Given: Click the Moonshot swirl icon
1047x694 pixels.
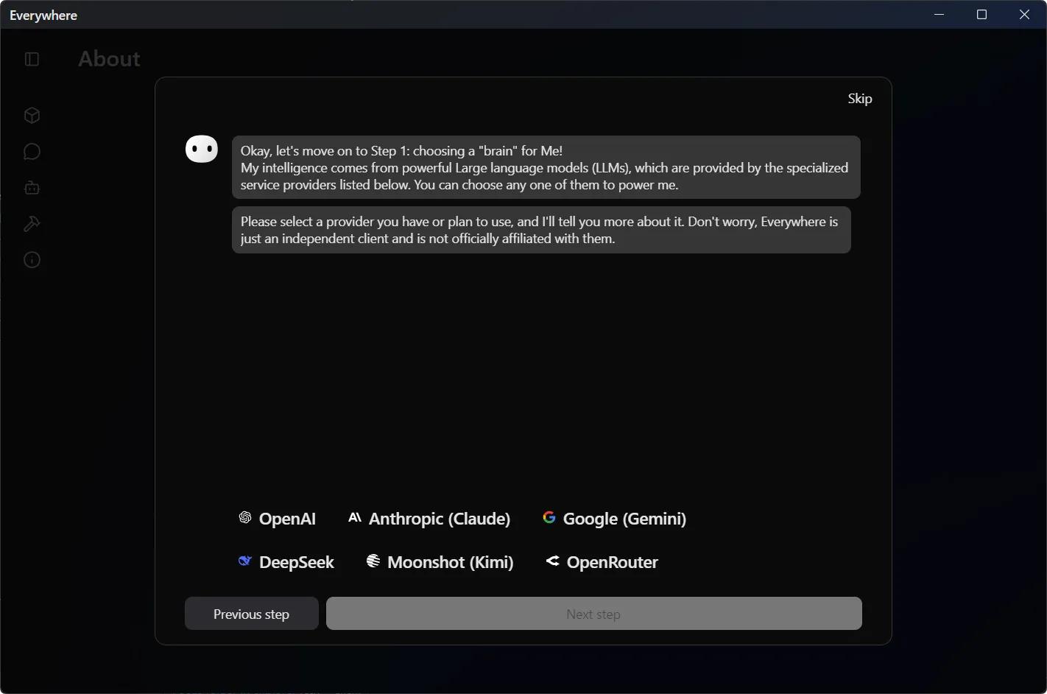Looking at the screenshot, I should point(372,561).
